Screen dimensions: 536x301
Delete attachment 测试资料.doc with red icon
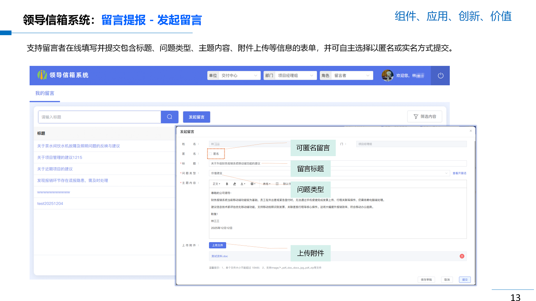coord(462,256)
